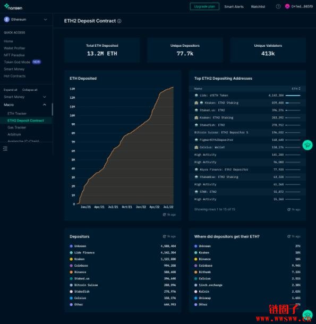
Task: Click the info icon beside ETH2 Deposit Contract
Action: click(119, 21)
